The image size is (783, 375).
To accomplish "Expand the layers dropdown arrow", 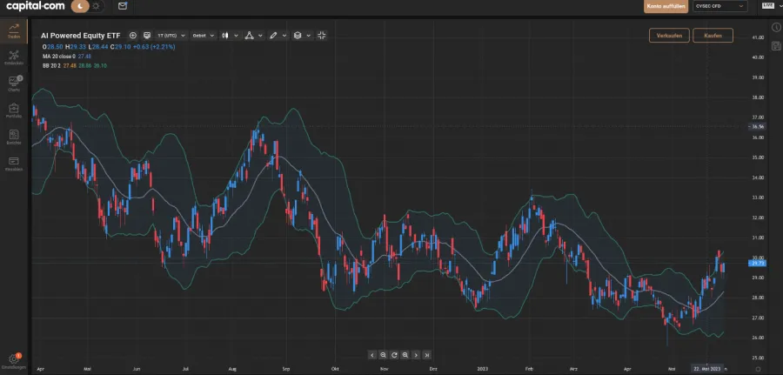I will pyautogui.click(x=309, y=36).
